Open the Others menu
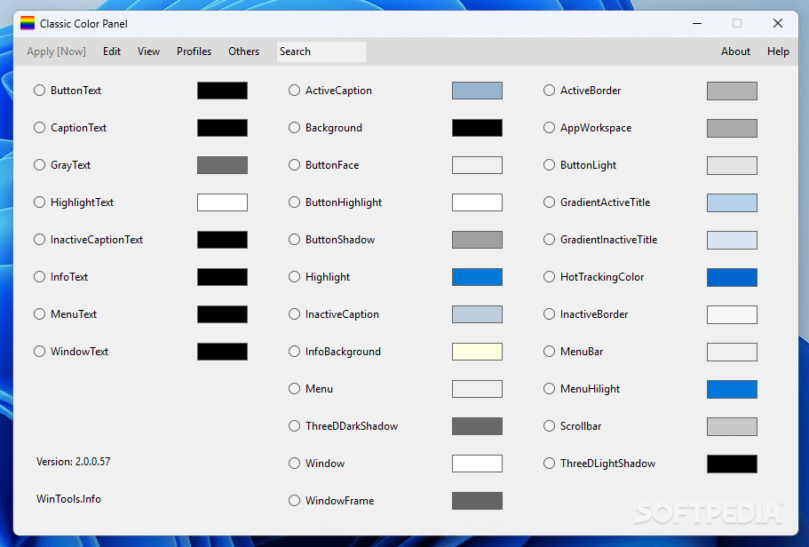Screen dimensions: 809x547 [x=243, y=52]
